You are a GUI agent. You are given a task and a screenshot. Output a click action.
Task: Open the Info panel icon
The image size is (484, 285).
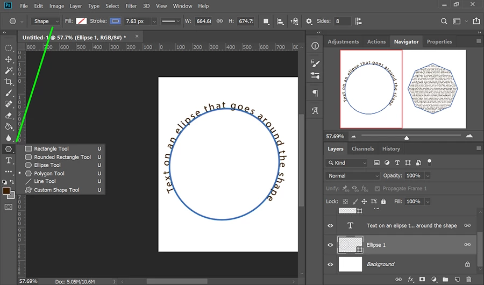[315, 46]
